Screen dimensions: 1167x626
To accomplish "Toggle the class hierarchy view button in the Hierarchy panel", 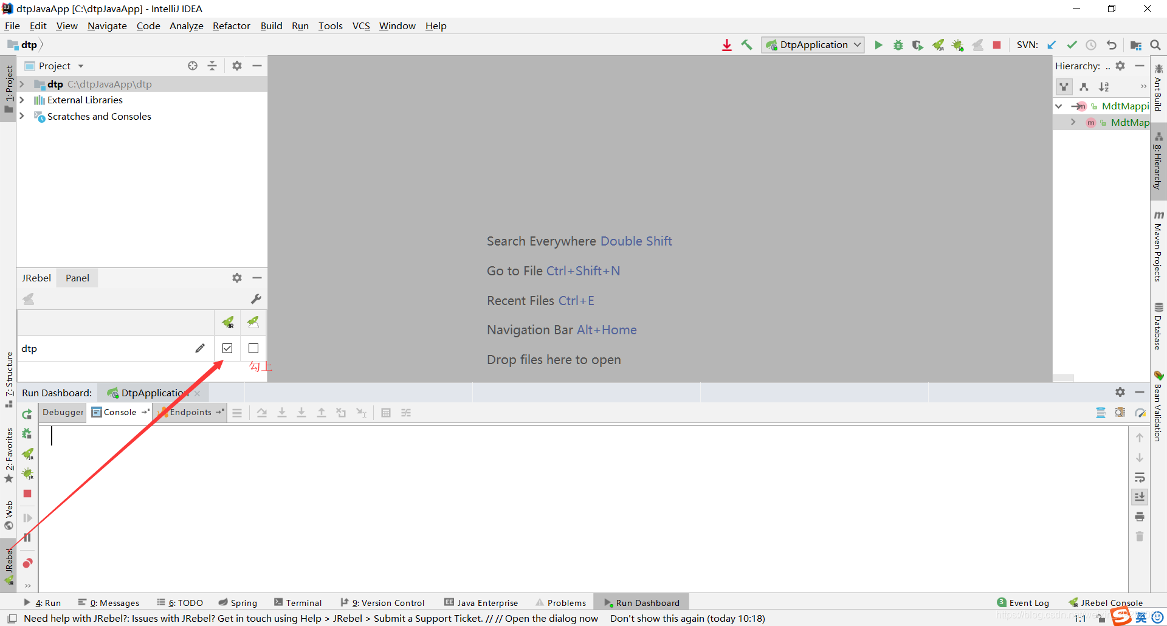I will pos(1064,87).
